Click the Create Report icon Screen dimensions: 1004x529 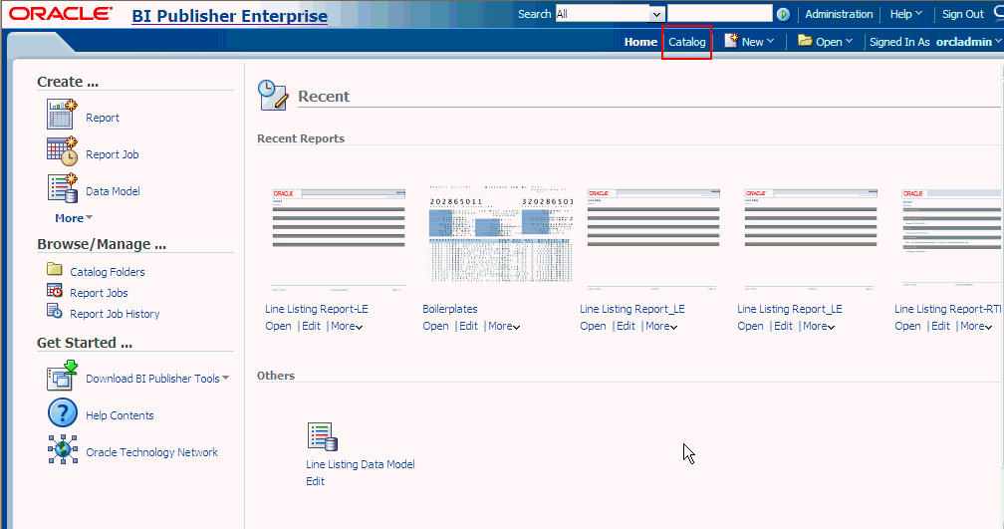[x=62, y=114]
